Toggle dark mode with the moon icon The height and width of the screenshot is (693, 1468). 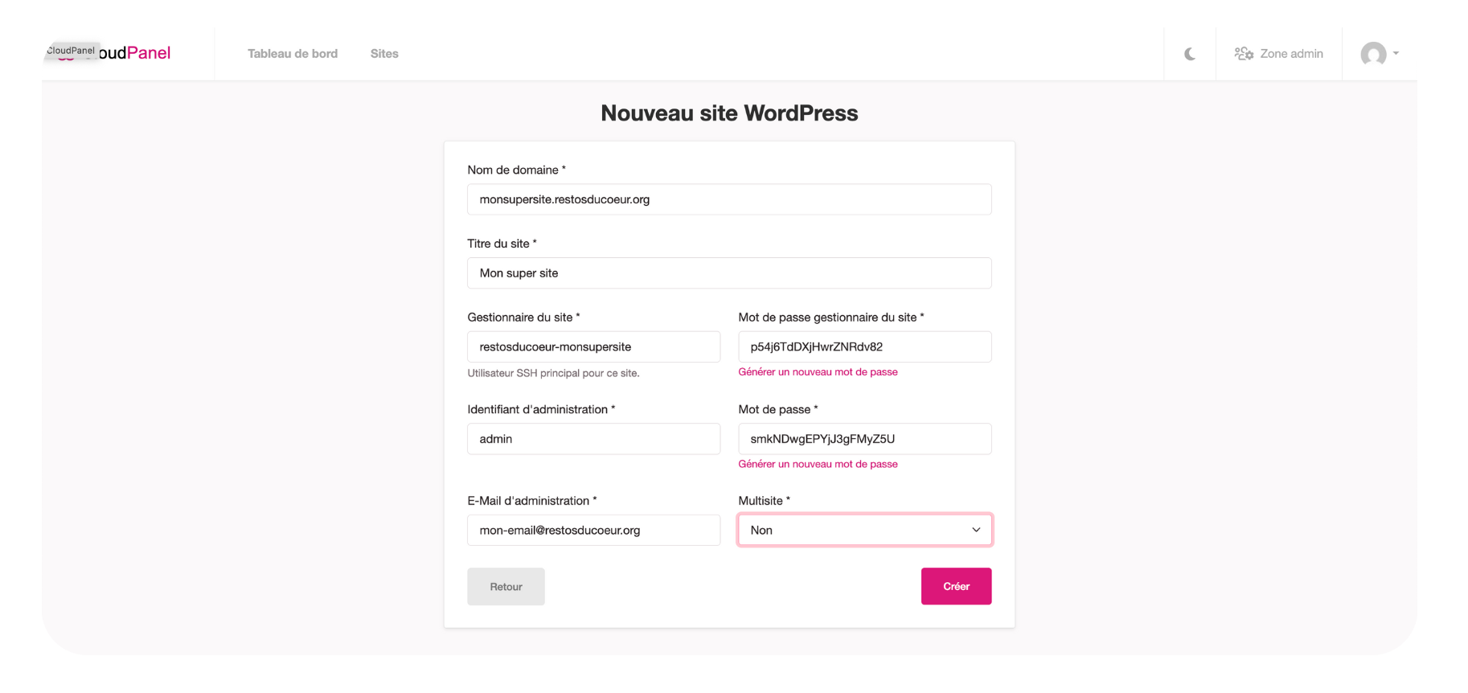[x=1190, y=54]
